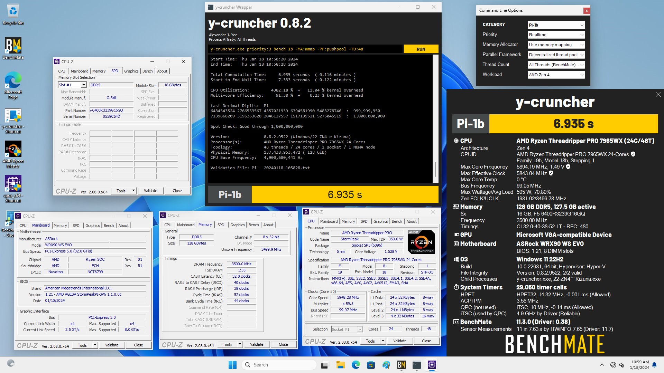Expand Tools arrow in the CPU tab CPU-Z window

point(383,341)
